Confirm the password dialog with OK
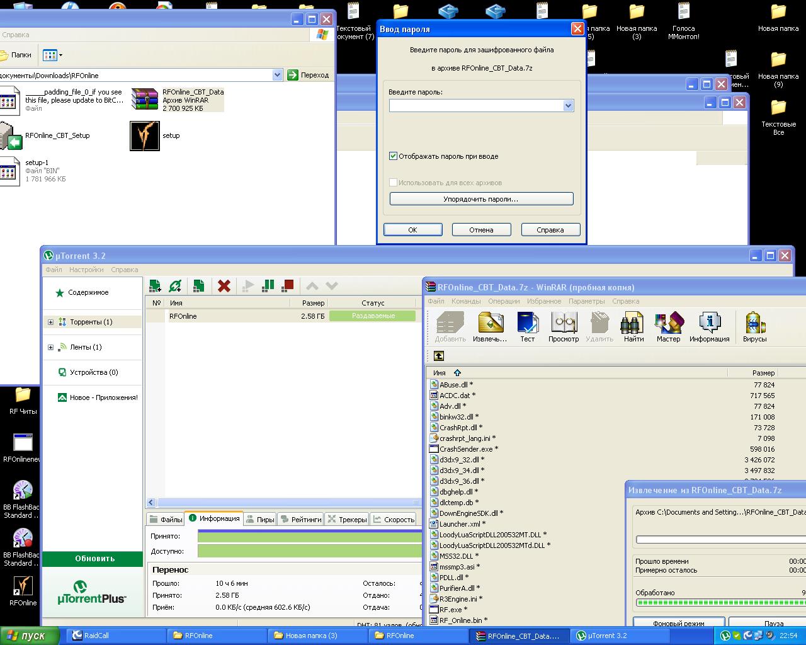The height and width of the screenshot is (645, 806). point(412,230)
